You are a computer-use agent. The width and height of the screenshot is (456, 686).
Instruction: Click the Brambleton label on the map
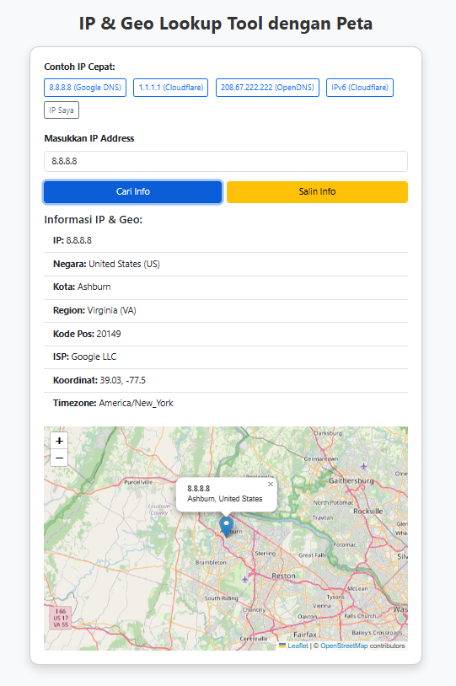(x=211, y=562)
